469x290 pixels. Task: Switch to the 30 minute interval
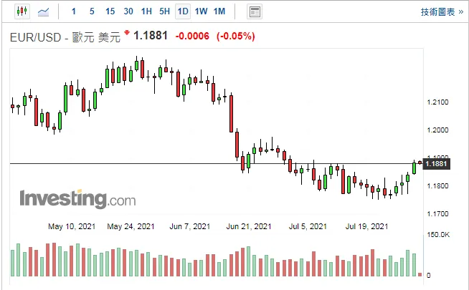128,11
